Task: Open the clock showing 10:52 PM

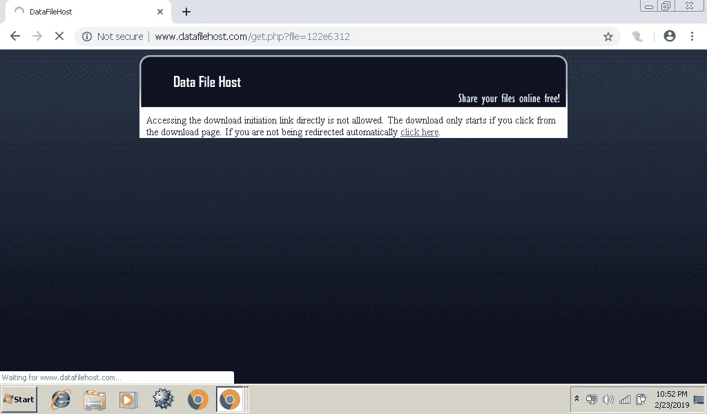Action: pos(672,399)
